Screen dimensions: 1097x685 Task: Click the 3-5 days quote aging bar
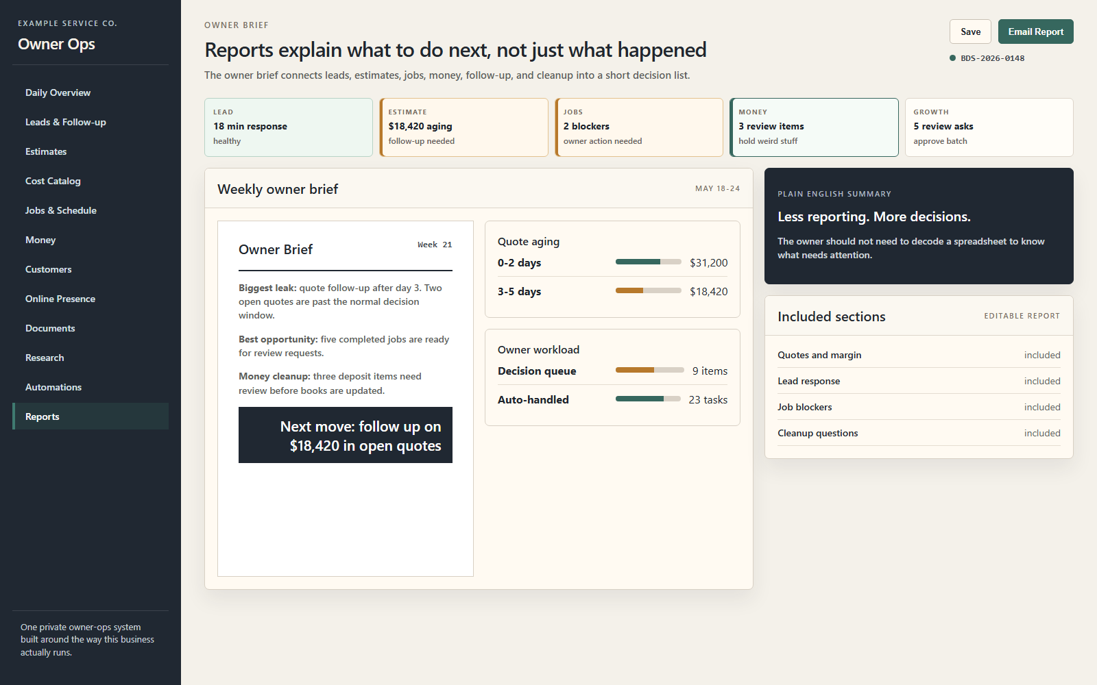pos(648,290)
